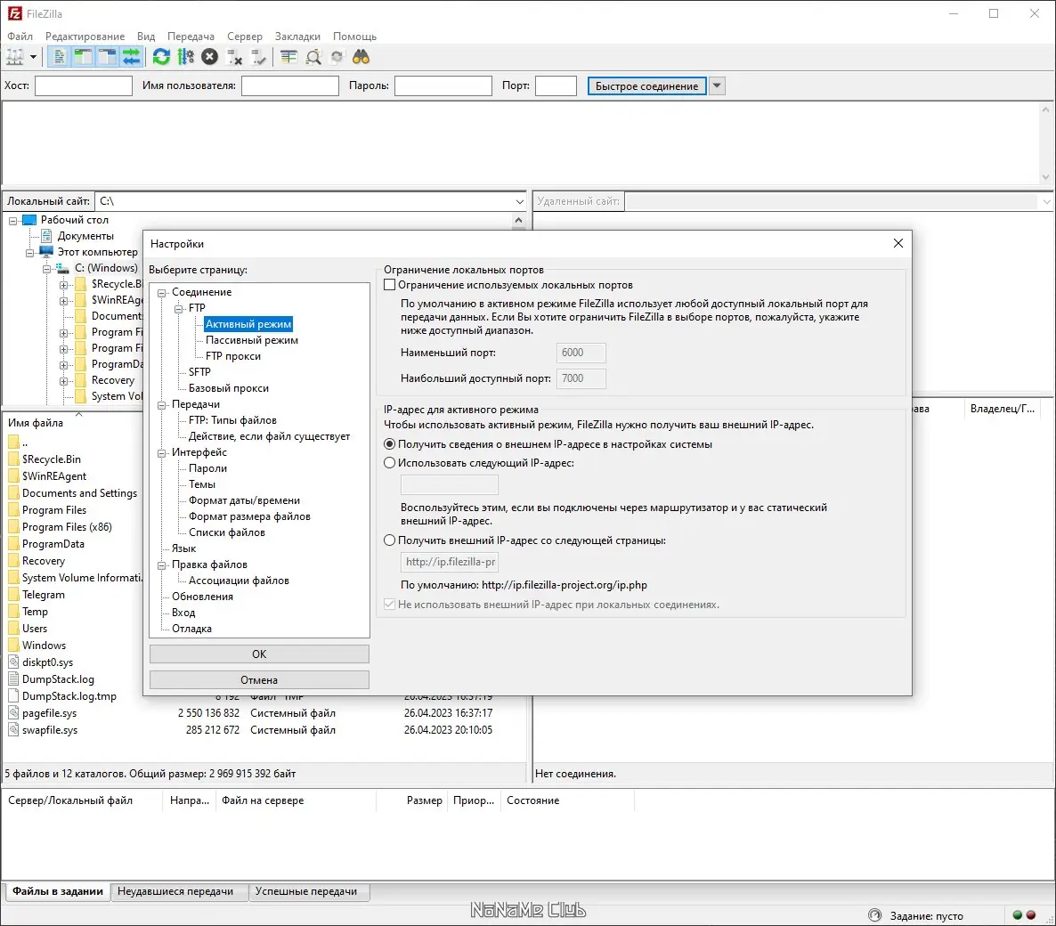Screen dimensions: 1056x926
Task: Open the directory listing filters icon
Action: point(288,57)
